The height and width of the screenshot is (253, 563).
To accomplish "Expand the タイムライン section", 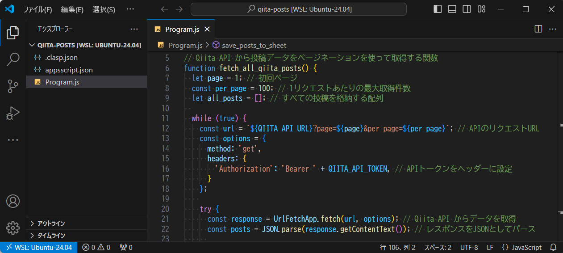I will pyautogui.click(x=87, y=236).
